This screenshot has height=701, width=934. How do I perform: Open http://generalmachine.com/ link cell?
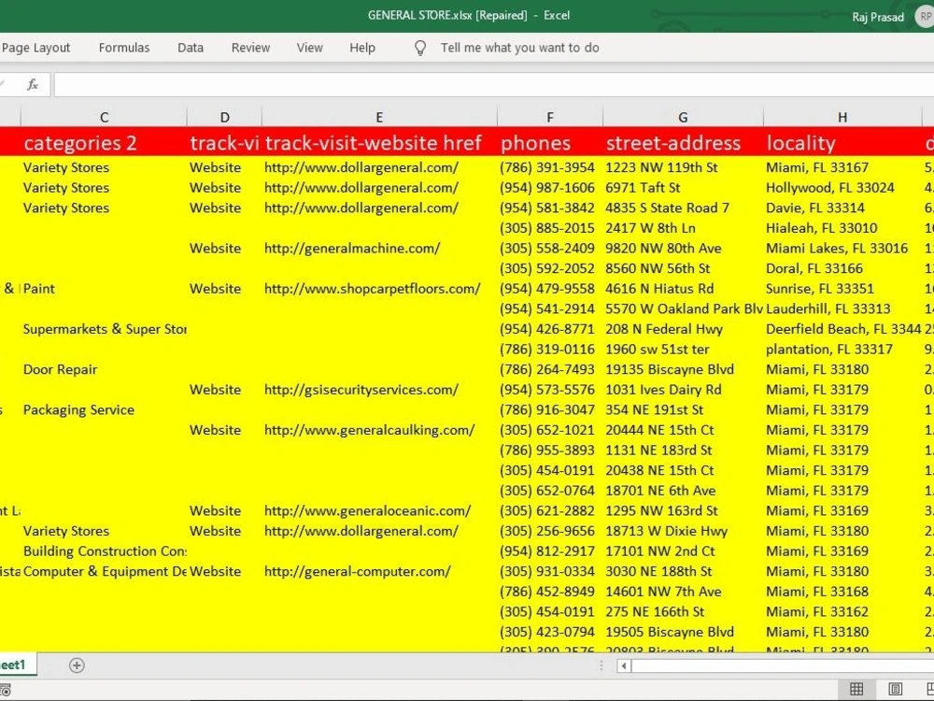pyautogui.click(x=379, y=249)
